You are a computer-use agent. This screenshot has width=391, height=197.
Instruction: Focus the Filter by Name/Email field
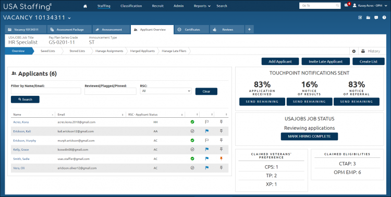pyautogui.click(x=46, y=91)
